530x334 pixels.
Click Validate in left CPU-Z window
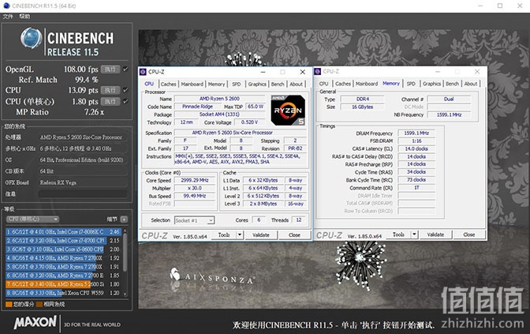click(261, 235)
